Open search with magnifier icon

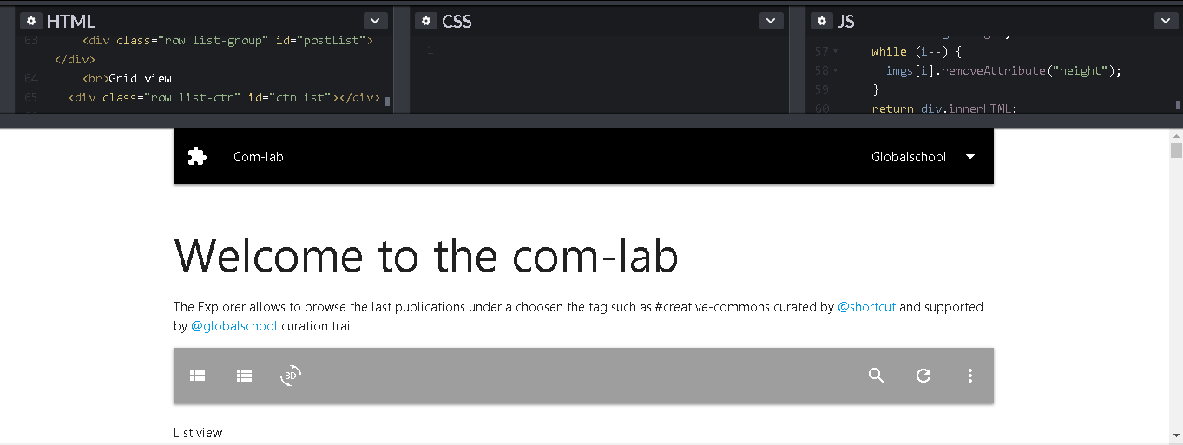click(x=877, y=376)
